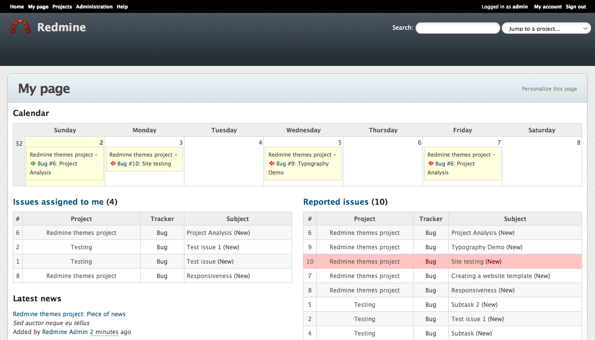
Task: Click 'Personalize this page' link
Action: click(x=549, y=89)
